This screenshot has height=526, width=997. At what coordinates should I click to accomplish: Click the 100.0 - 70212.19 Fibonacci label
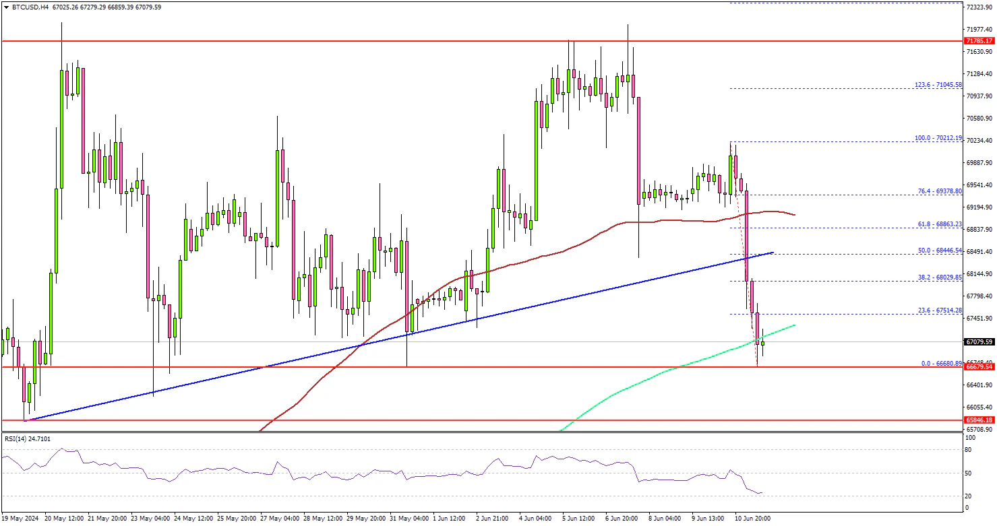point(928,138)
